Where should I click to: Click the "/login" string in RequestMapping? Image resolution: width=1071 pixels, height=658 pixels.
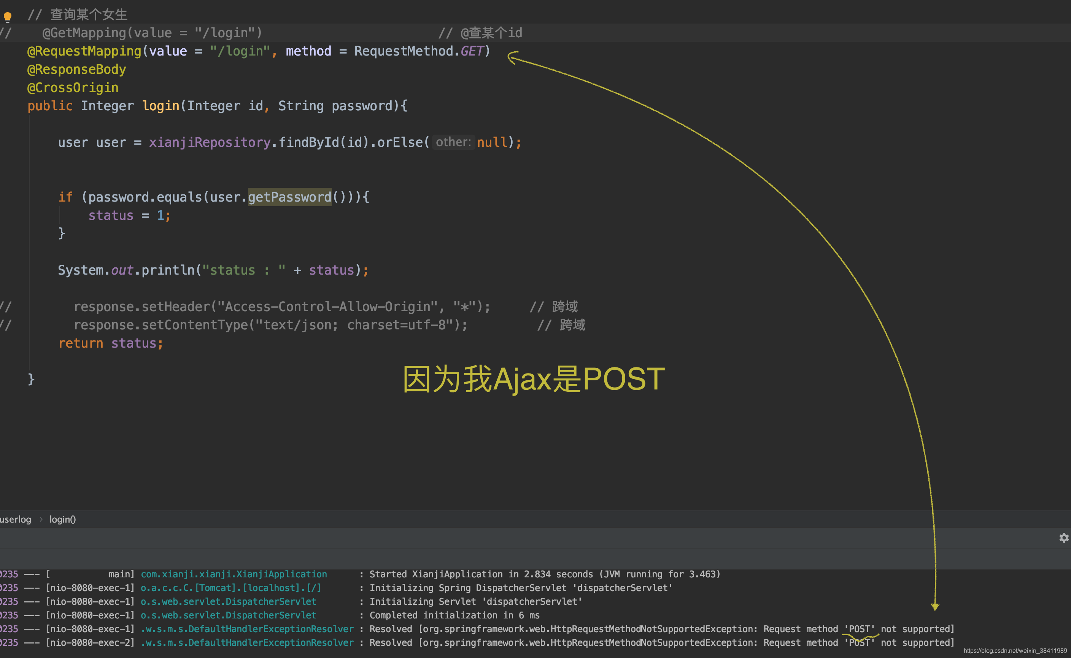pyautogui.click(x=240, y=51)
